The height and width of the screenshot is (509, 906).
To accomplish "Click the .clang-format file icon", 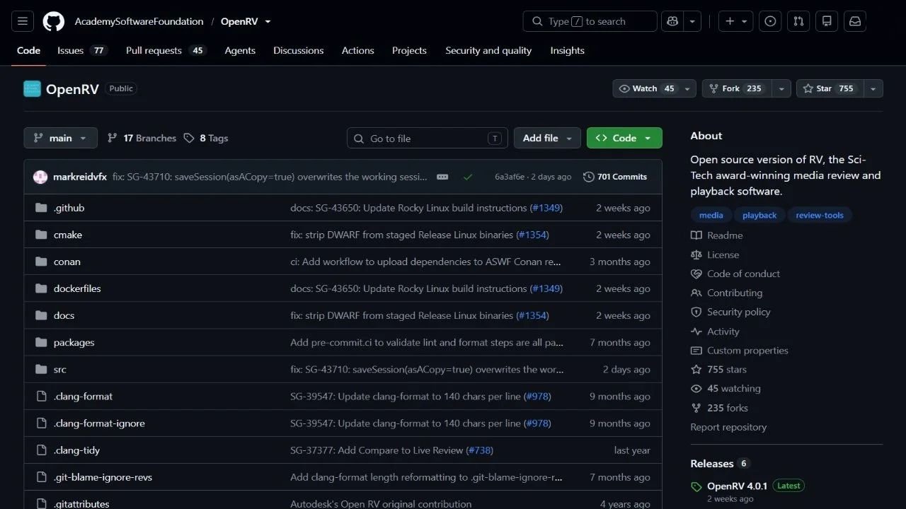I will (x=41, y=396).
